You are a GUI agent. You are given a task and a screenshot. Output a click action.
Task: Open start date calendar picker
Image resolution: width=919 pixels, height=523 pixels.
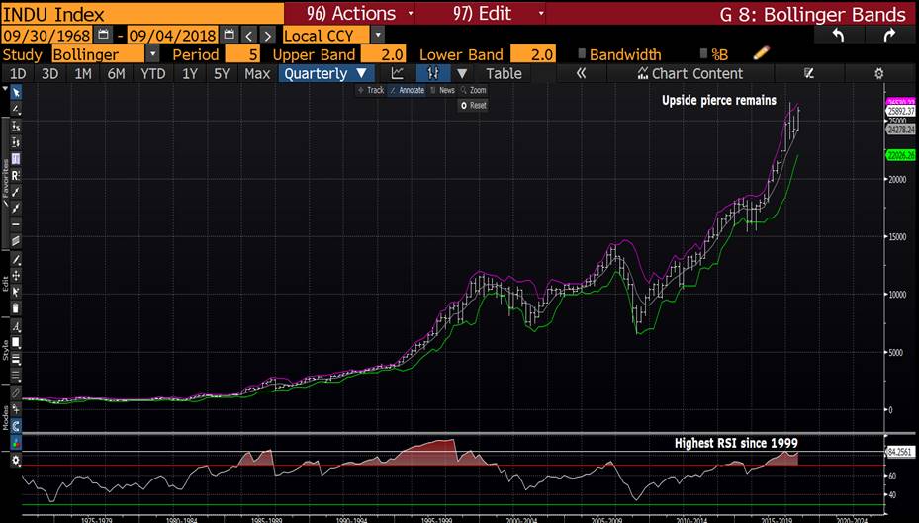coord(103,35)
